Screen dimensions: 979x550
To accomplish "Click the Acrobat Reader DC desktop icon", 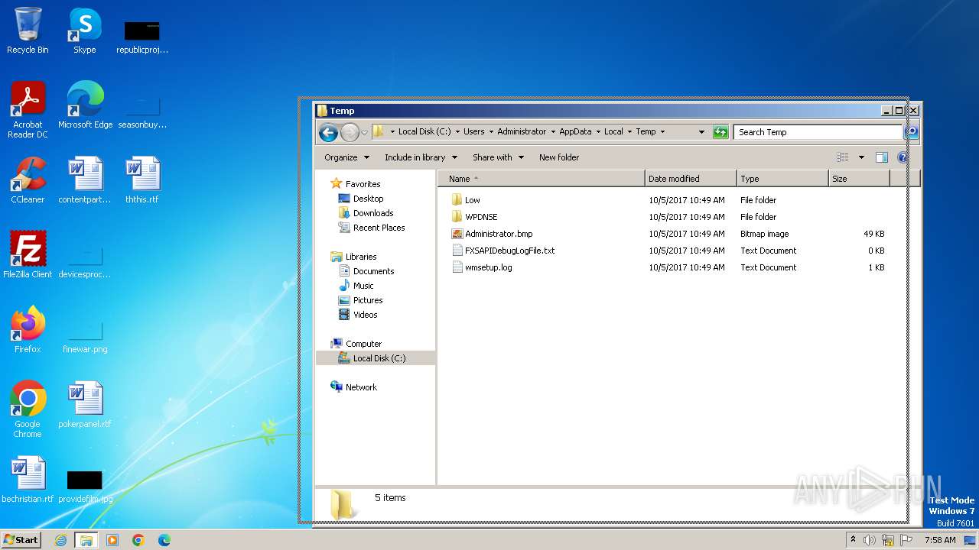I will point(28,111).
